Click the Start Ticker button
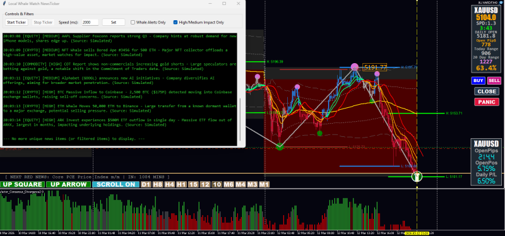Image resolution: width=505 pixels, height=236 pixels. tap(17, 22)
